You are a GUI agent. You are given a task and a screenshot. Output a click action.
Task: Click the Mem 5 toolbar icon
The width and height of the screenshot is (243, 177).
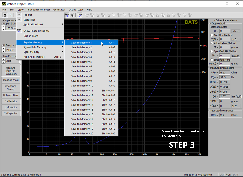(109, 15)
